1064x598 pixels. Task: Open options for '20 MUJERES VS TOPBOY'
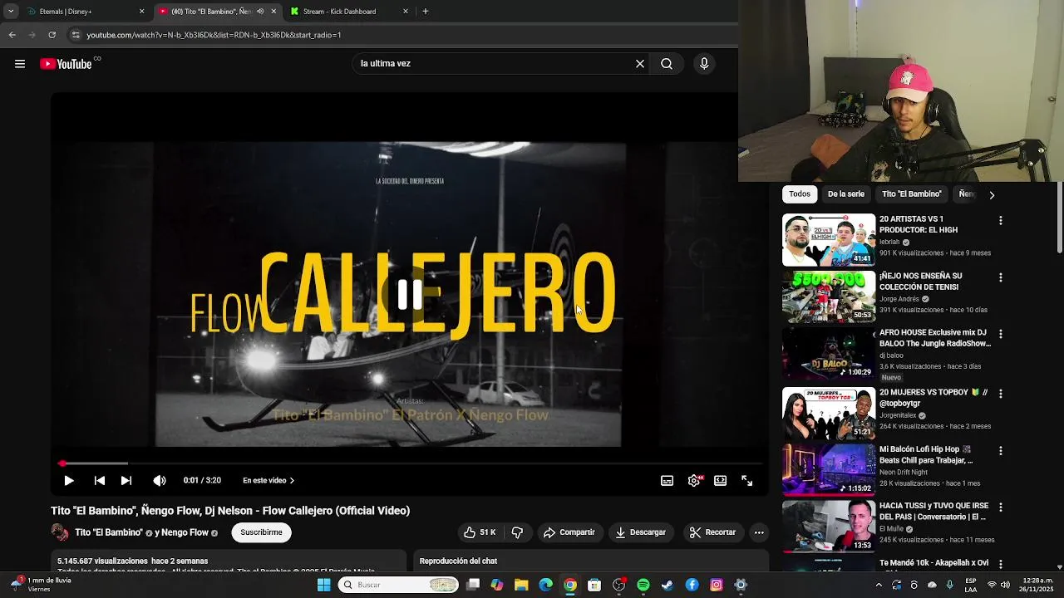coord(1001,394)
